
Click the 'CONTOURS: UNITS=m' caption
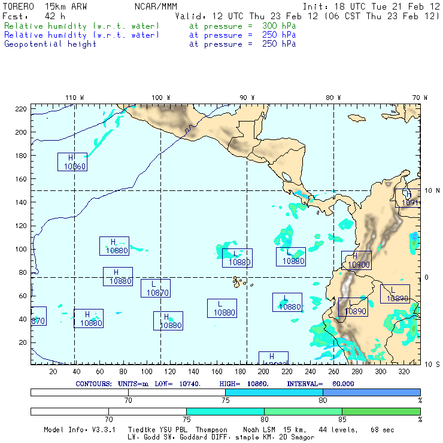(x=112, y=384)
